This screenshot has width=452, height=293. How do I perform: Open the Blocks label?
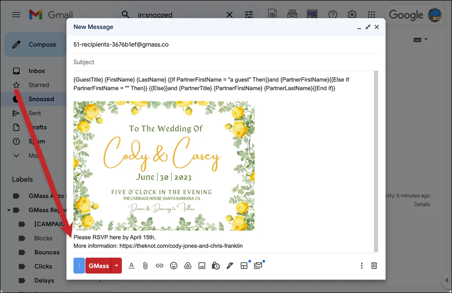point(43,238)
